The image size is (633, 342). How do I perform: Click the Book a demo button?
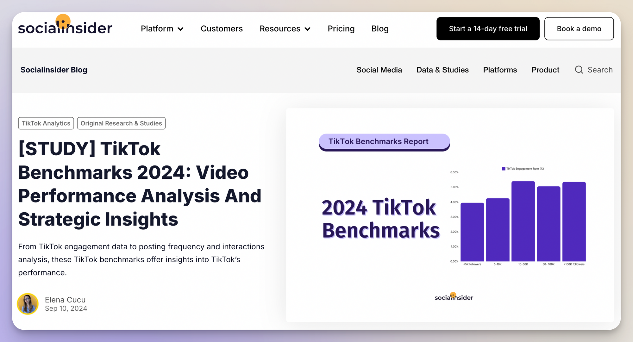(x=579, y=29)
